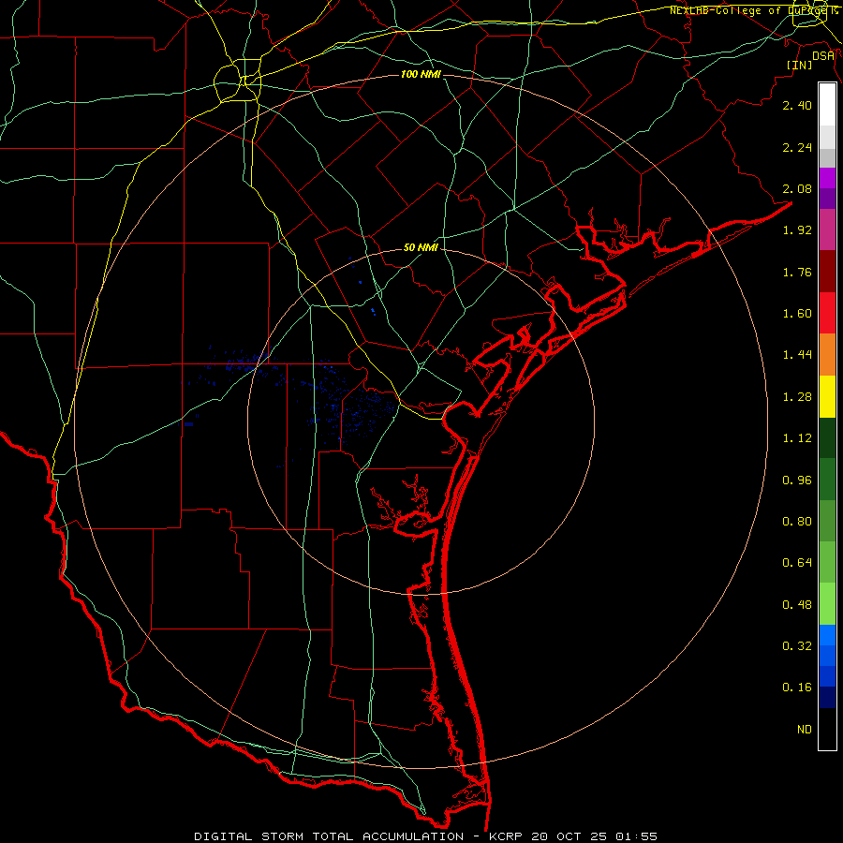Click the '100 NMI' range ring label
Image resolution: width=843 pixels, height=843 pixels.
click(421, 74)
